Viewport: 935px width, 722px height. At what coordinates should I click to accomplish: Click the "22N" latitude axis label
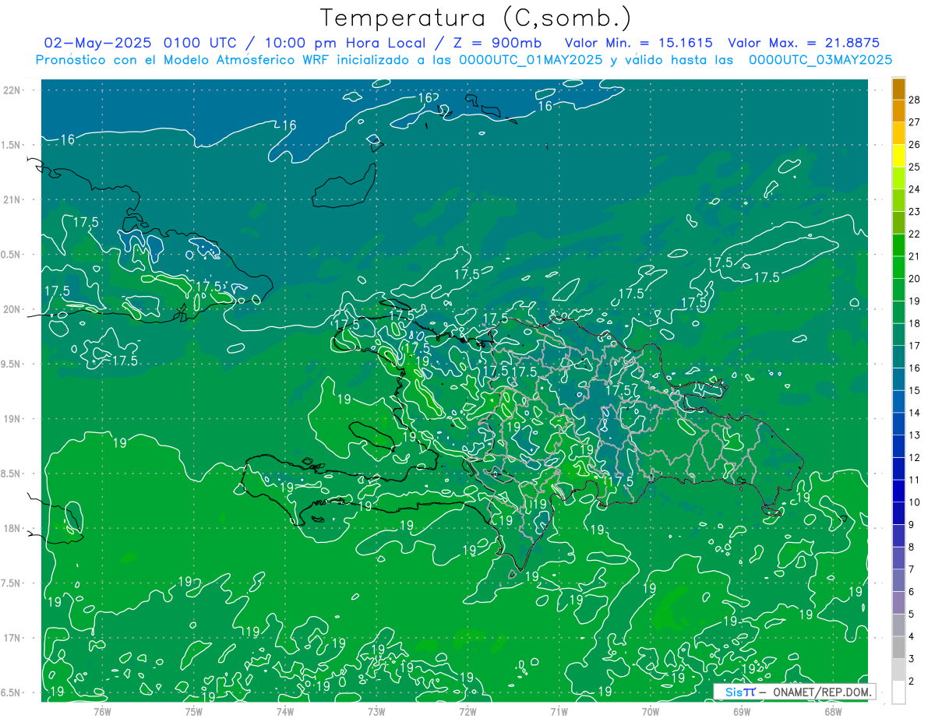click(x=12, y=90)
